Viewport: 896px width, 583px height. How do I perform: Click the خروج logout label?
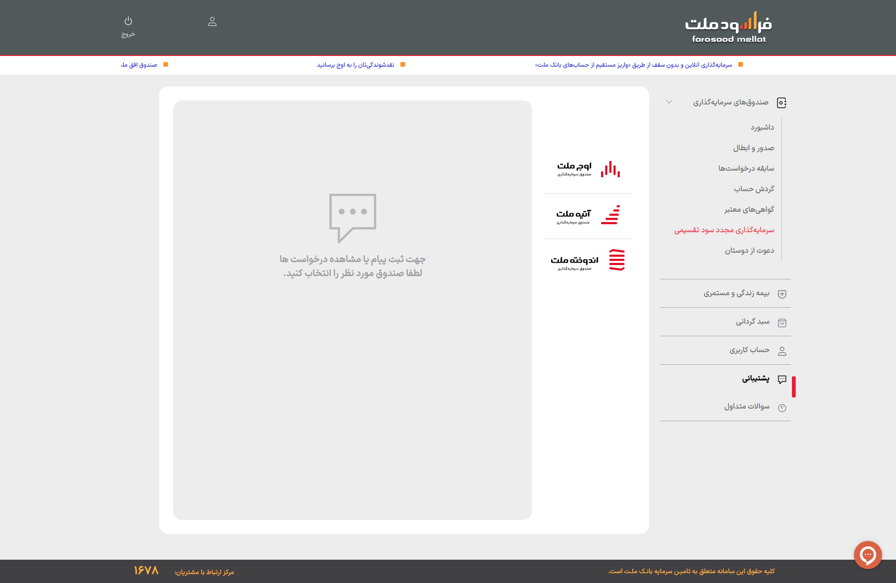coord(128,34)
